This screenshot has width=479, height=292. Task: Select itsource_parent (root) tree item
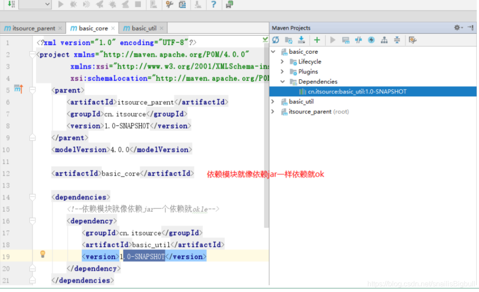coord(319,112)
